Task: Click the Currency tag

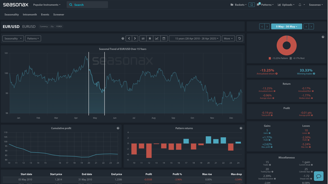Action: pos(44,27)
